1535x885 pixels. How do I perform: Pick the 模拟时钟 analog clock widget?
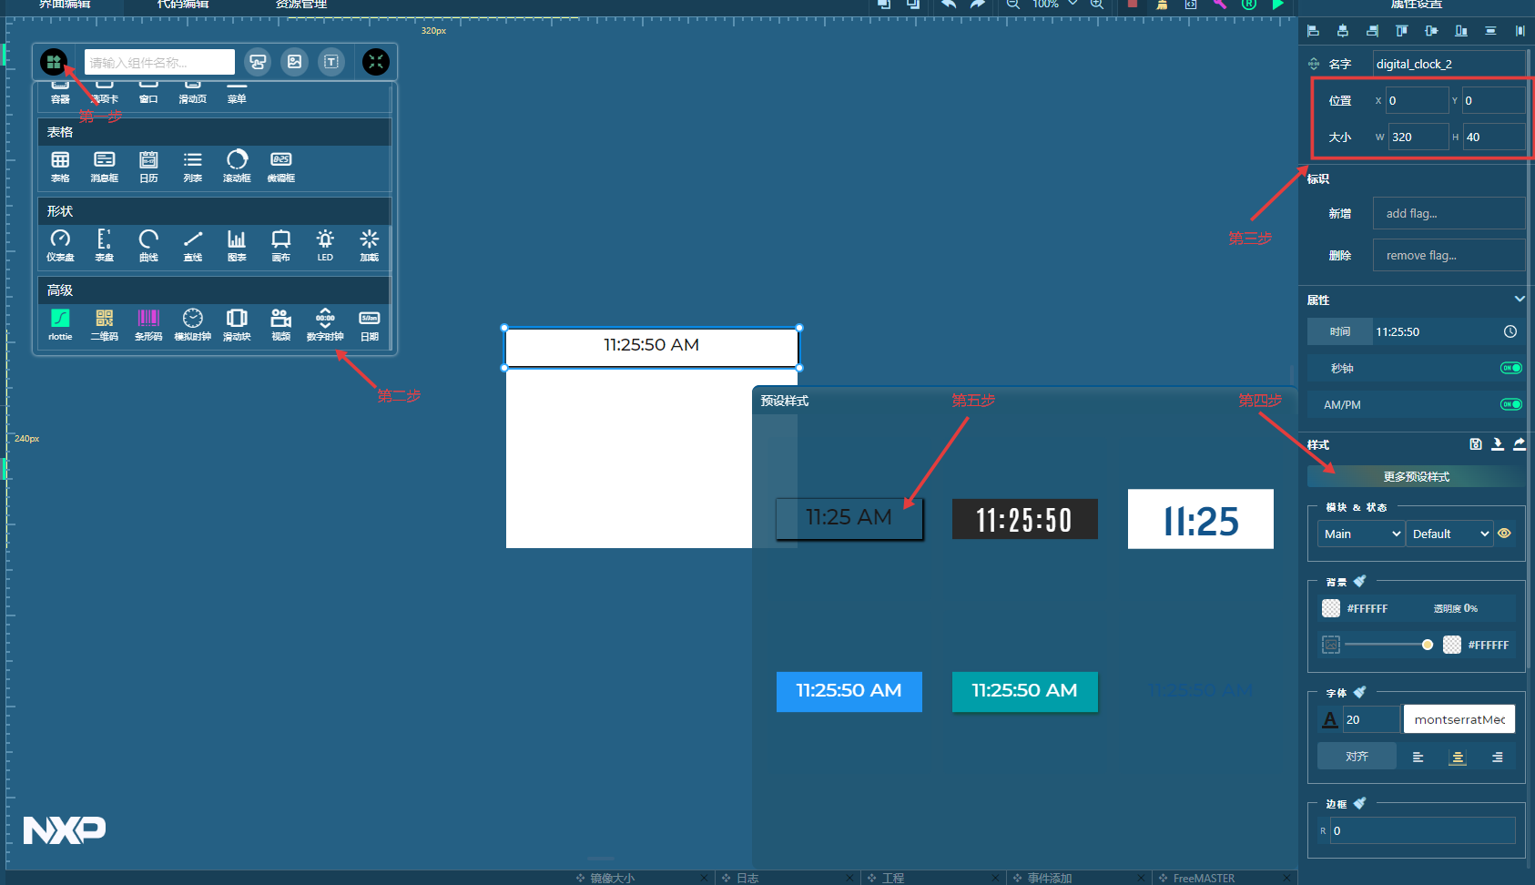click(192, 323)
